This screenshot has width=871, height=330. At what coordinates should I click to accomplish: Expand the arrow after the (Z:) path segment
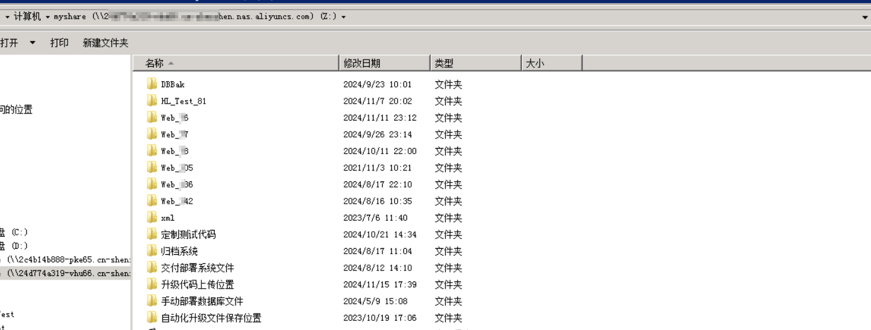click(344, 17)
